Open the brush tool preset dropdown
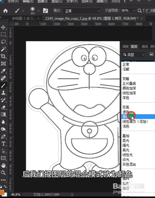This screenshot has width=155, height=198. click(23, 11)
